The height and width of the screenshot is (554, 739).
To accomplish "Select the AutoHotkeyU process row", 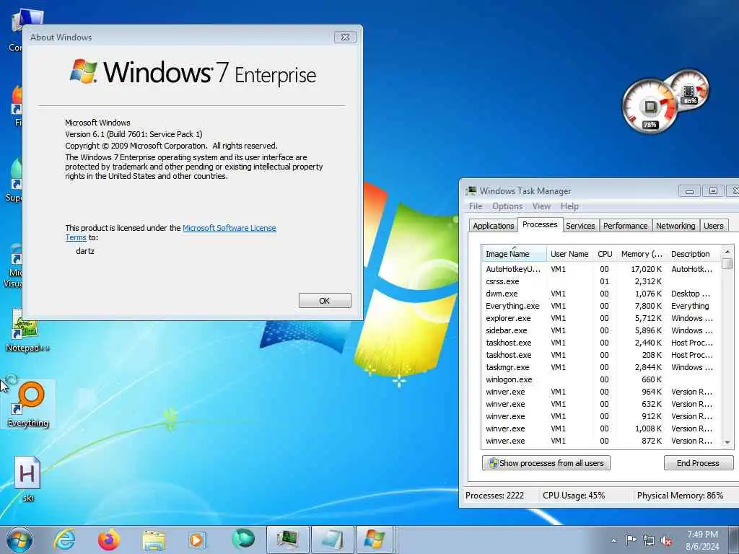I will [601, 269].
